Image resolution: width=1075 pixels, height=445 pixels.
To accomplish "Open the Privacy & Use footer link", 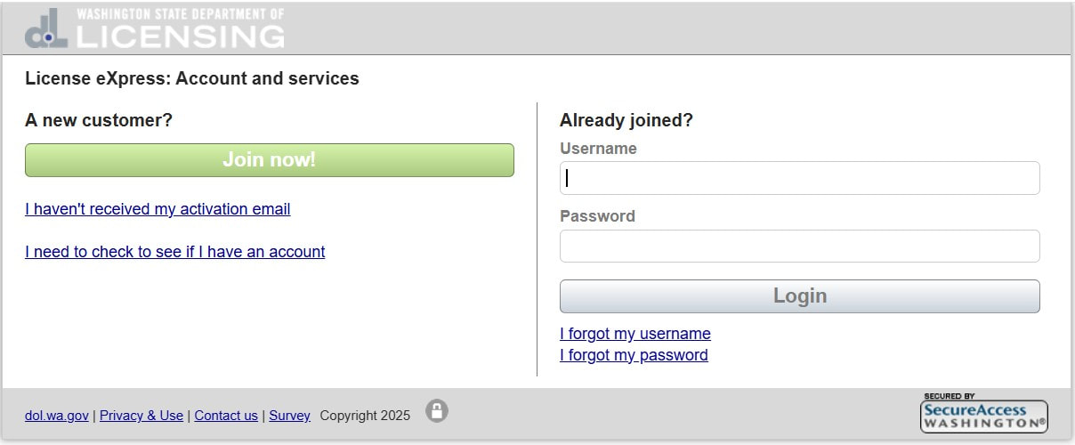I will 141,416.
